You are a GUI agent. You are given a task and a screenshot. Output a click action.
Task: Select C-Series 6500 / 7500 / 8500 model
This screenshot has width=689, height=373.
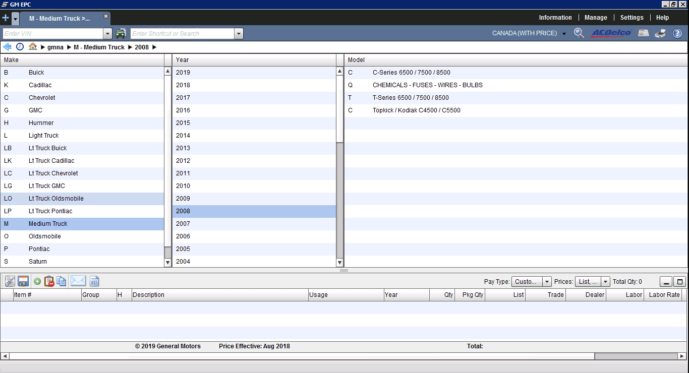(516, 73)
